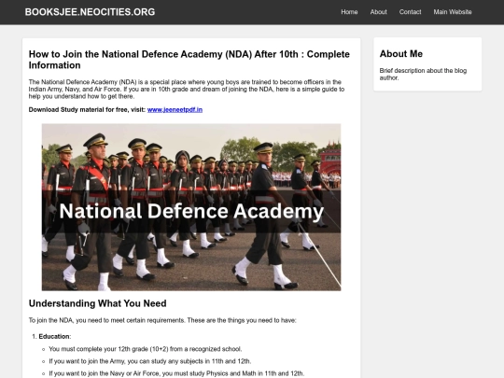Click the article title about joining NDA
Viewport: 504px width, 378px height.
point(189,60)
